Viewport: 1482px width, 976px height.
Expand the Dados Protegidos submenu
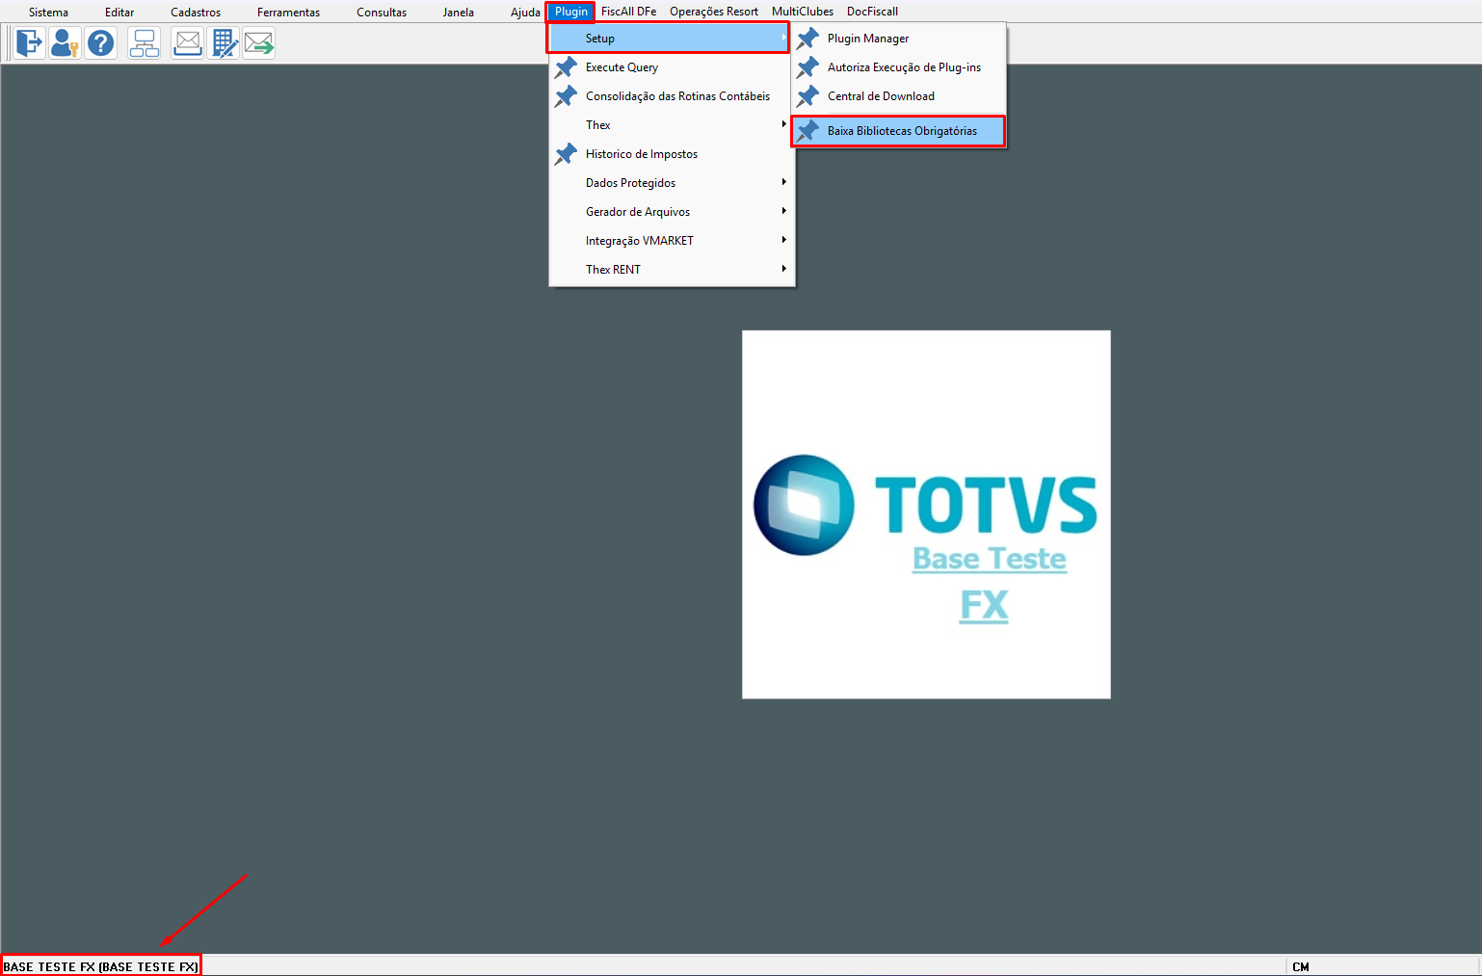pyautogui.click(x=672, y=183)
